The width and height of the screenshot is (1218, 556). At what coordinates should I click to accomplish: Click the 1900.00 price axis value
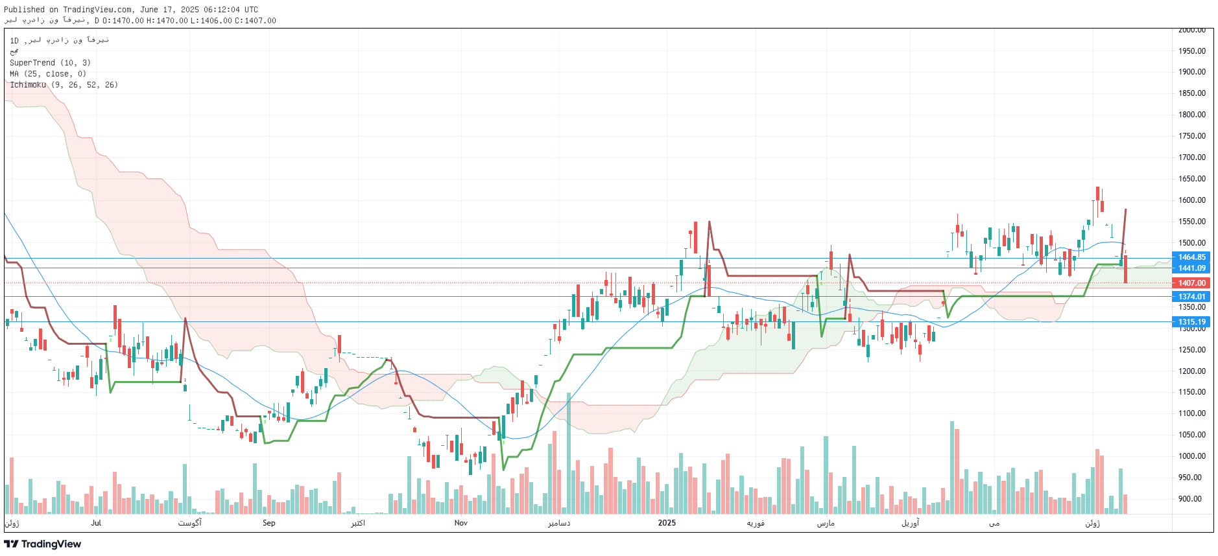click(1192, 72)
